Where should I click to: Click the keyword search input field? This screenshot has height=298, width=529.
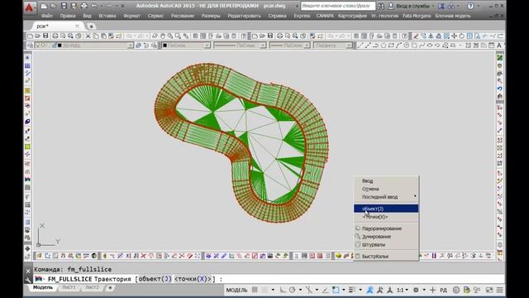pos(338,6)
